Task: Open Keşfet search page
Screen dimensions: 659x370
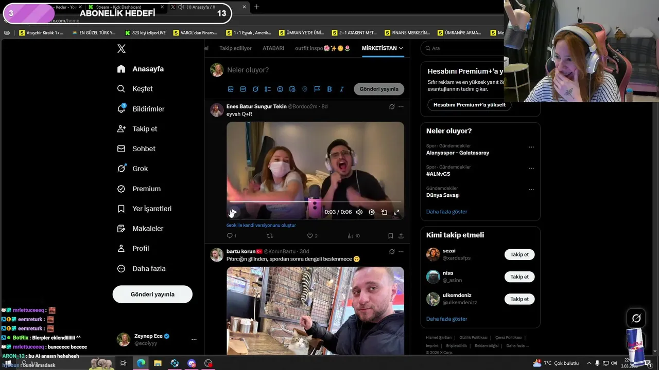Action: pos(135,89)
